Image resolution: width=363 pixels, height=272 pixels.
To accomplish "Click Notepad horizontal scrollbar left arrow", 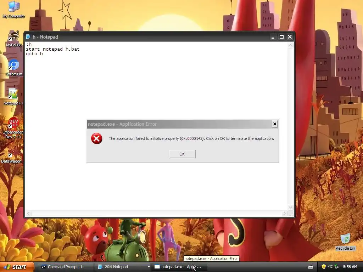I will [28, 213].
